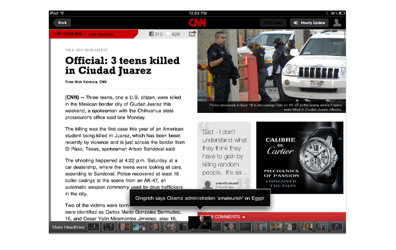
Task: Tap the share arrow icon
Action: pos(192,34)
